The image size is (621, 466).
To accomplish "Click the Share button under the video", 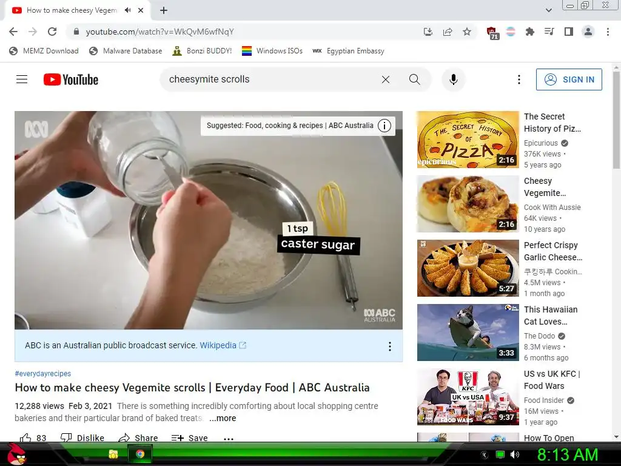I will [x=138, y=437].
